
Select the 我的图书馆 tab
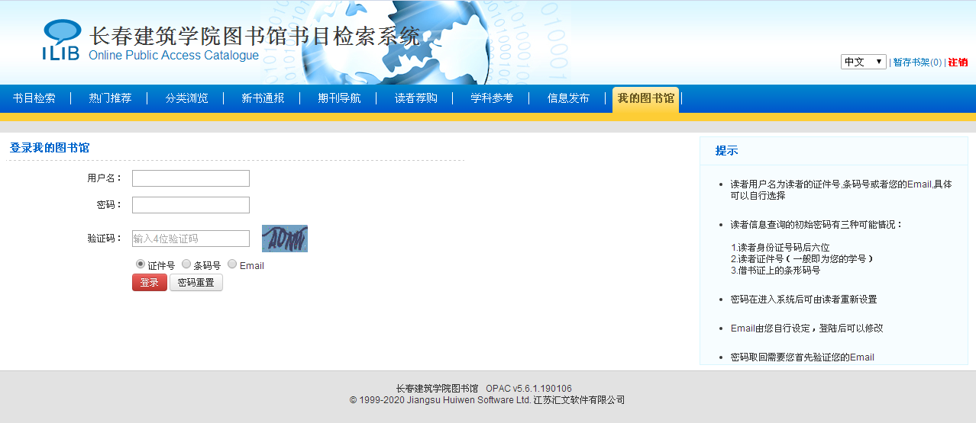pyautogui.click(x=645, y=98)
